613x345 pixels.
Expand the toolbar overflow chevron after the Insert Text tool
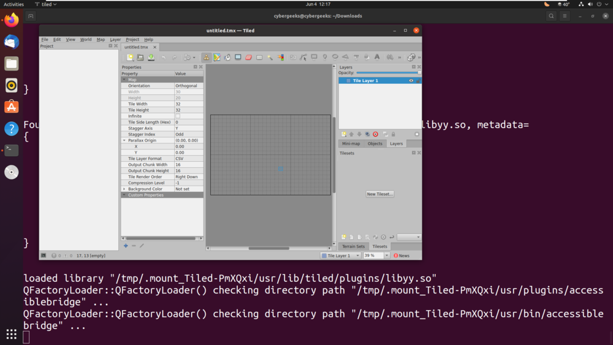pyautogui.click(x=400, y=58)
